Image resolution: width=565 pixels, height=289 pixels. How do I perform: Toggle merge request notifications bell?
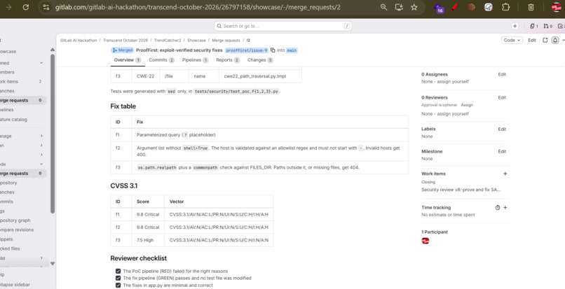(x=555, y=41)
